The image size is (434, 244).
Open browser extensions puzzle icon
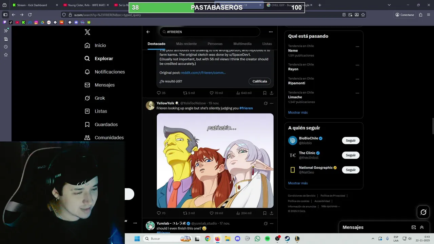421,15
